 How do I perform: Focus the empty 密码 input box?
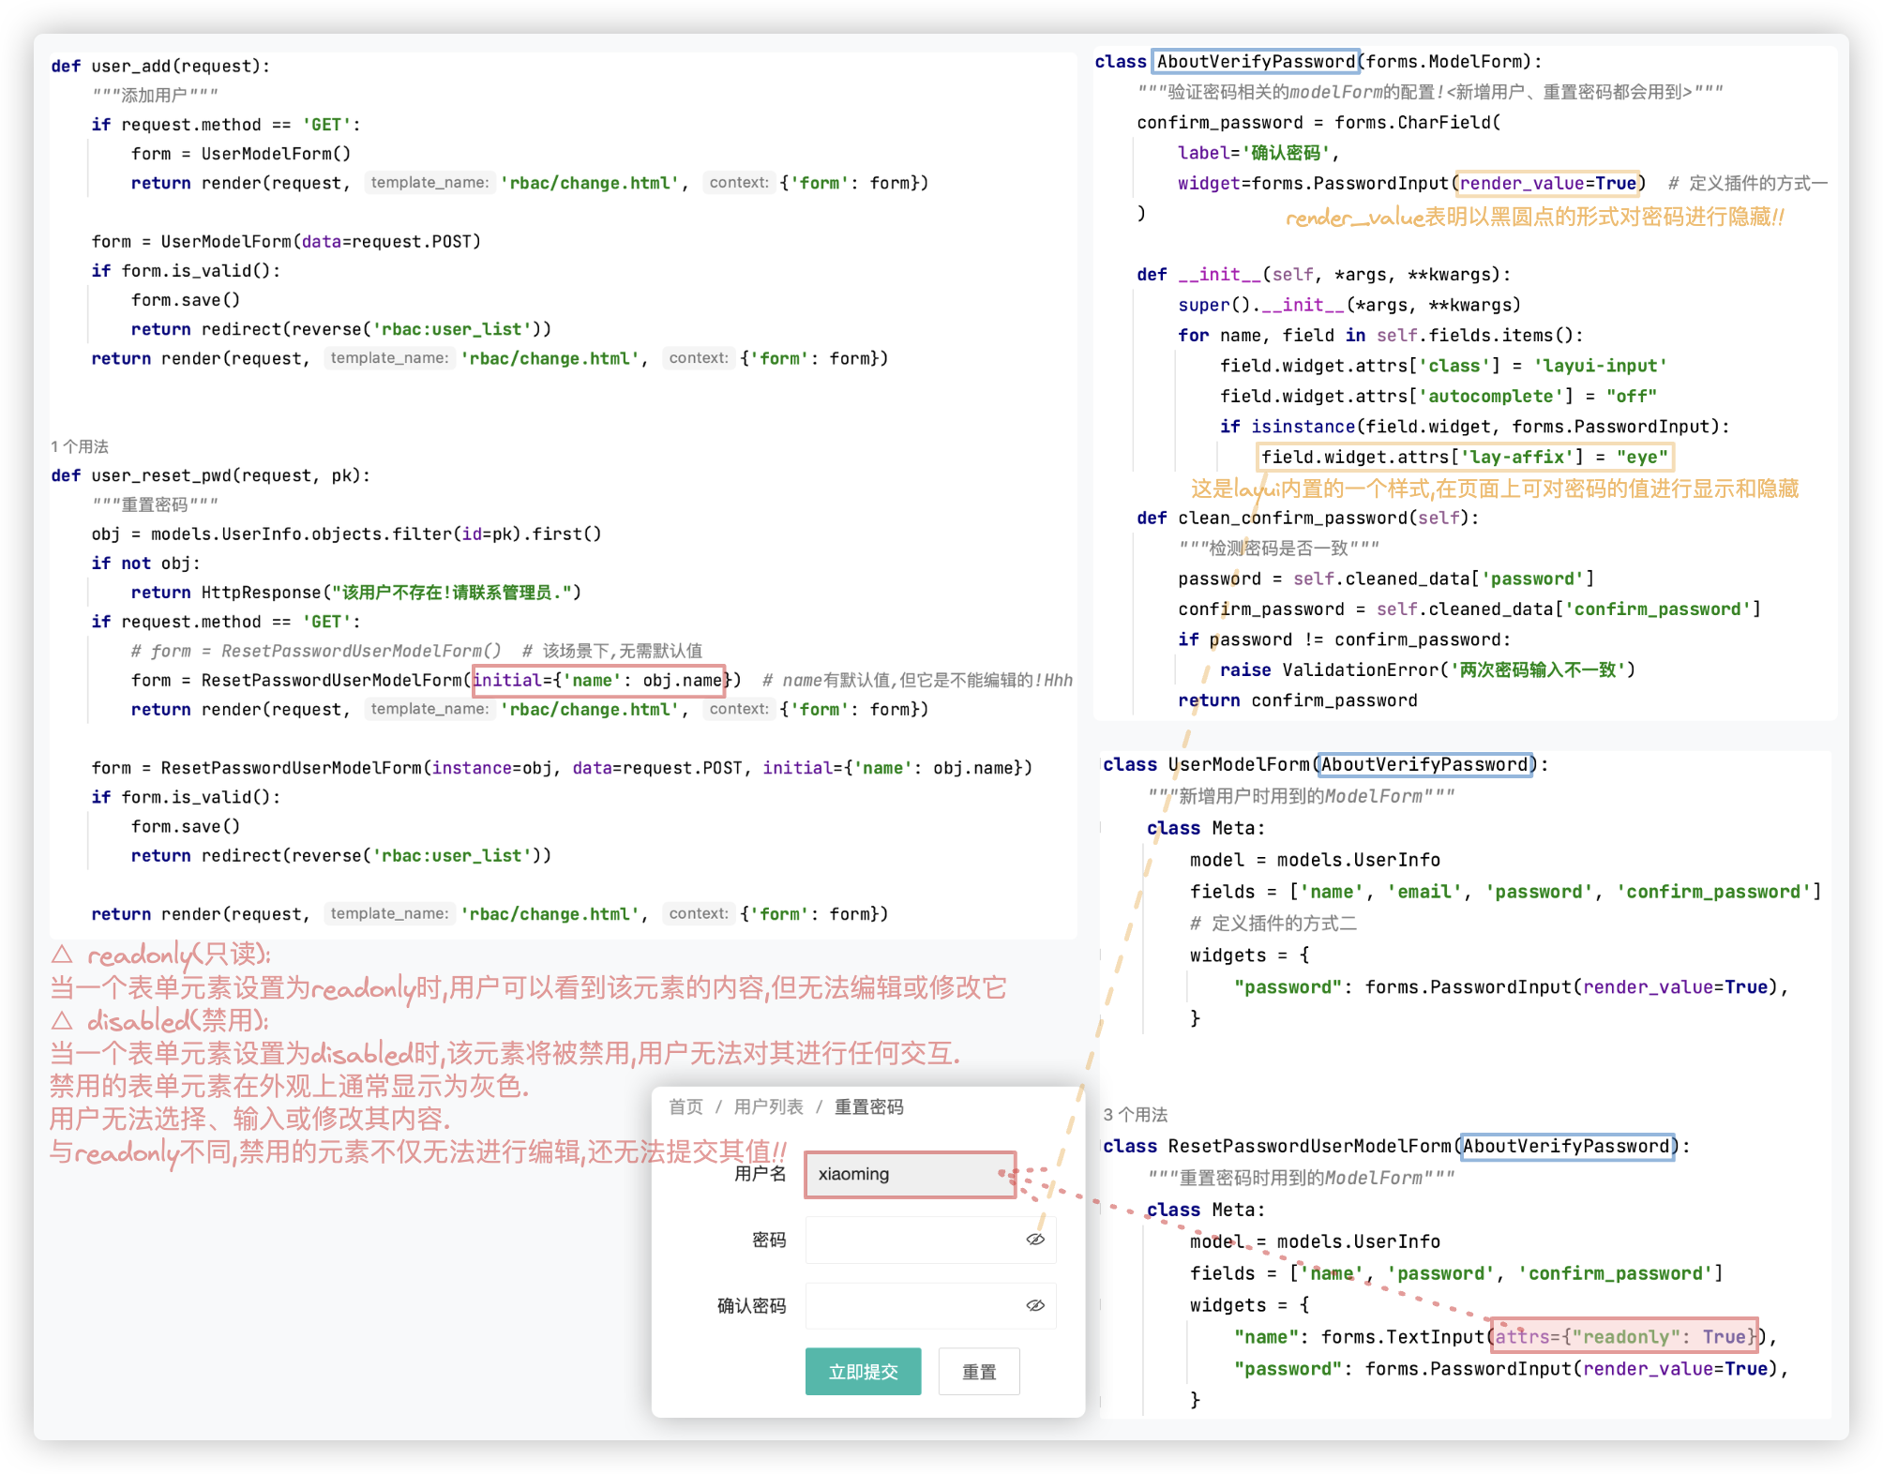pyautogui.click(x=914, y=1240)
